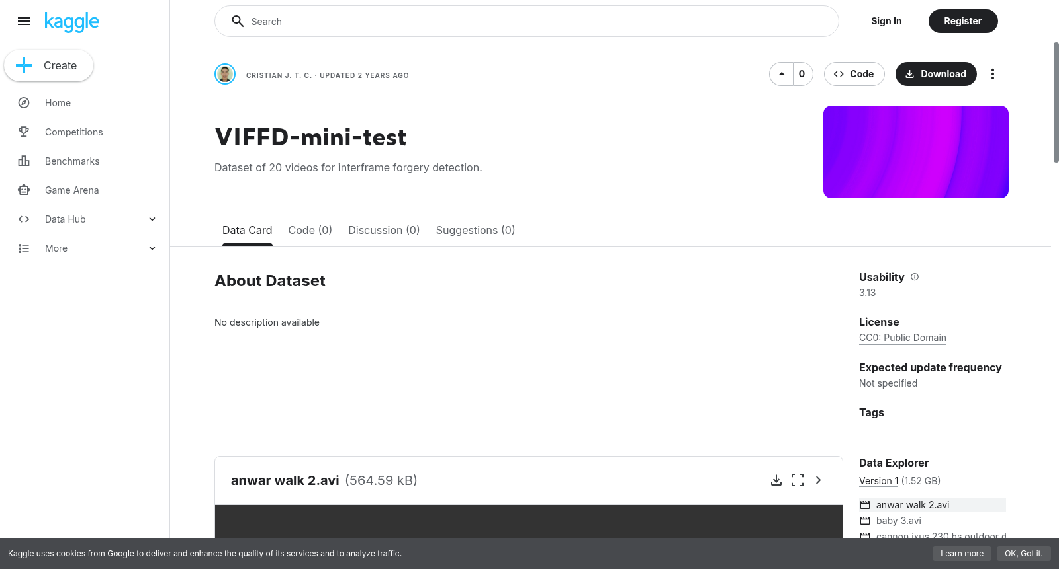
Task: Click the purple dataset cover image
Action: click(x=916, y=152)
